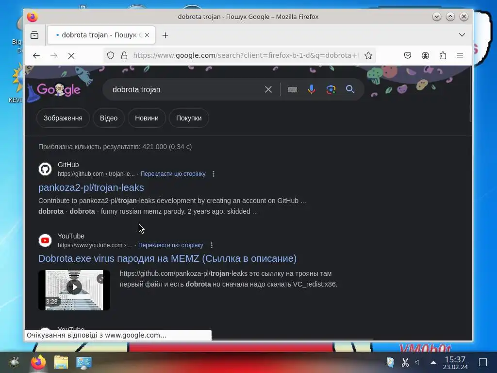
Task: Expand hidden tray icons arrow
Action: pyautogui.click(x=433, y=362)
